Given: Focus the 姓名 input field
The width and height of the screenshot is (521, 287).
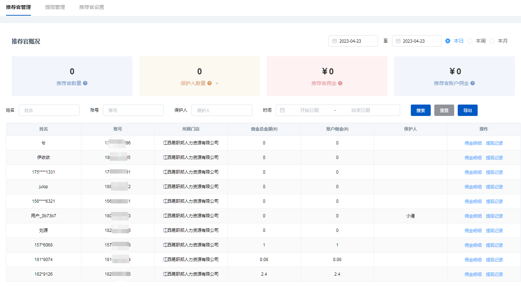Looking at the screenshot, I should (x=49, y=110).
